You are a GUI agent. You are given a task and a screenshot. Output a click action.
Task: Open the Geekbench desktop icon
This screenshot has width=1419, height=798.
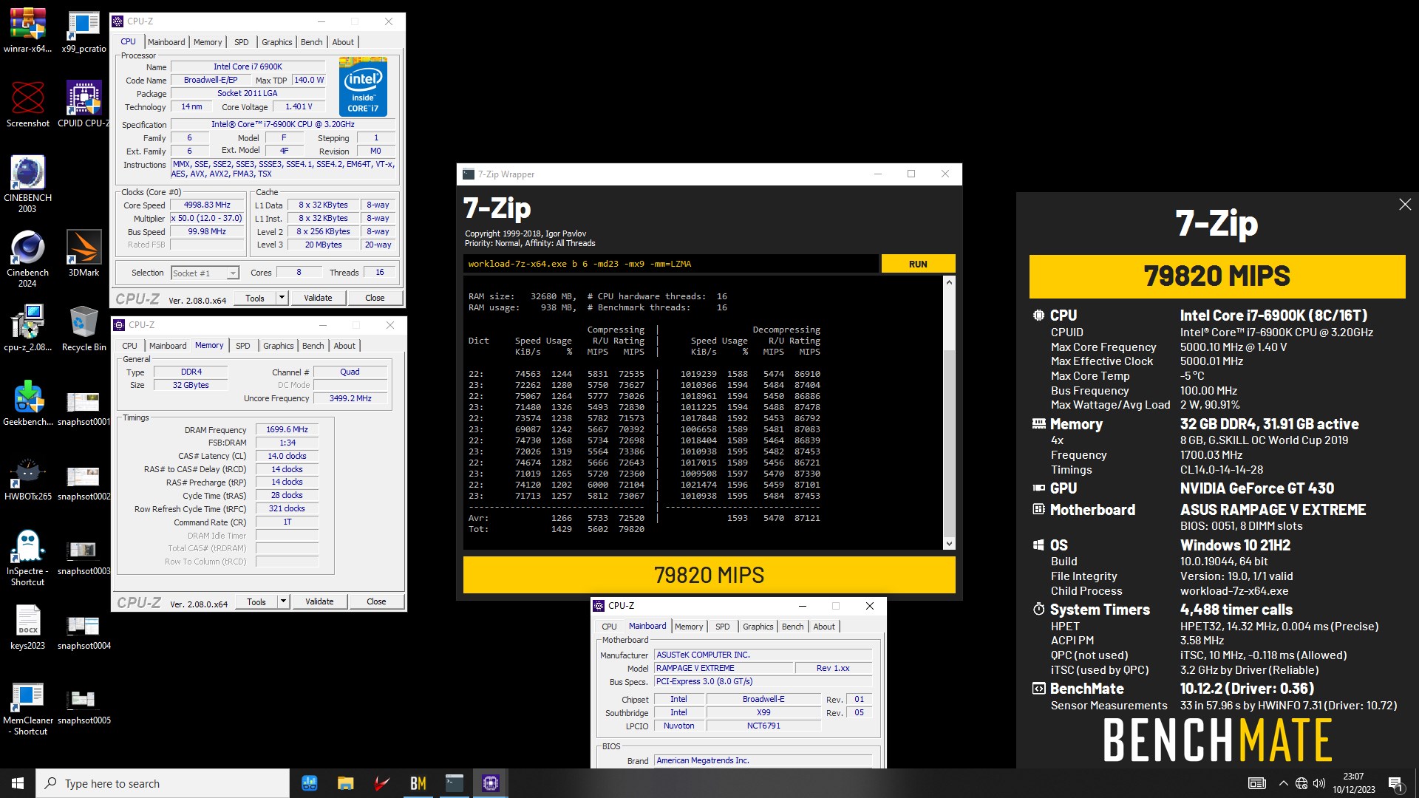(27, 403)
